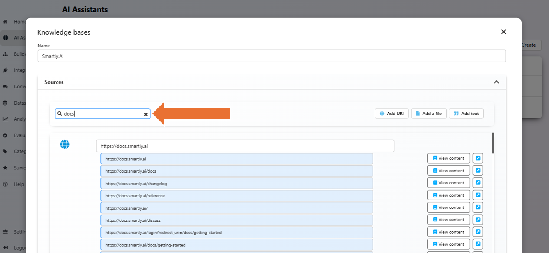
Task: Click the globe icon beside docs.smartly.ai source
Action: (65, 144)
